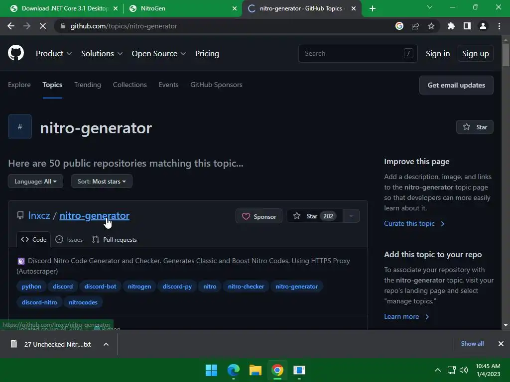510x382 pixels.
Task: Expand star list dropdown next to 202
Action: click(x=351, y=216)
